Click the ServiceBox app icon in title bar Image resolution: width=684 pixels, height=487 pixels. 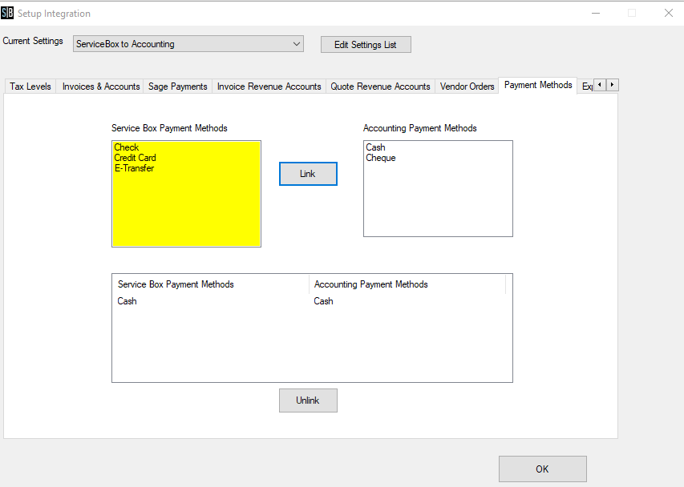click(x=7, y=13)
